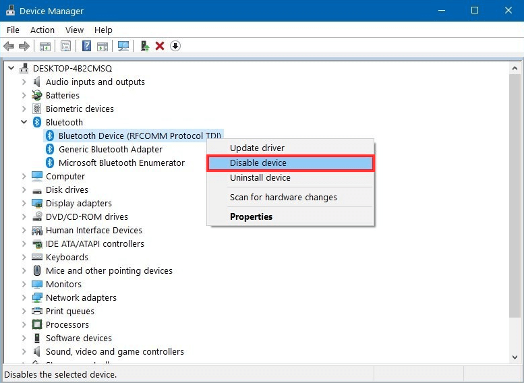This screenshot has height=383, width=524.
Task: Expand the Batteries category chevron
Action: [24, 95]
